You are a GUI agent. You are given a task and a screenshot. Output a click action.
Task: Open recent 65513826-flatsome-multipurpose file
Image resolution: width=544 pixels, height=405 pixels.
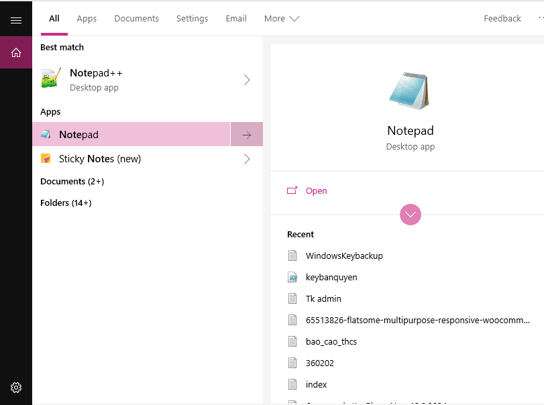coord(418,320)
